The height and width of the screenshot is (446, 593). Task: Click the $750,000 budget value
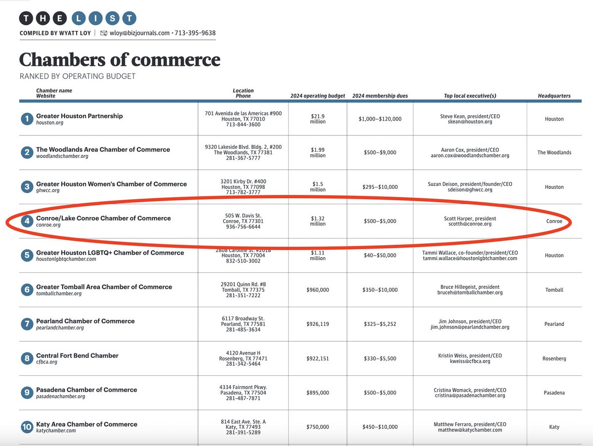click(318, 427)
